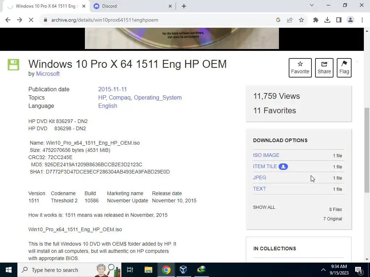Bookmark this tab with the star icon
The image size is (370, 277).
pyautogui.click(x=301, y=20)
